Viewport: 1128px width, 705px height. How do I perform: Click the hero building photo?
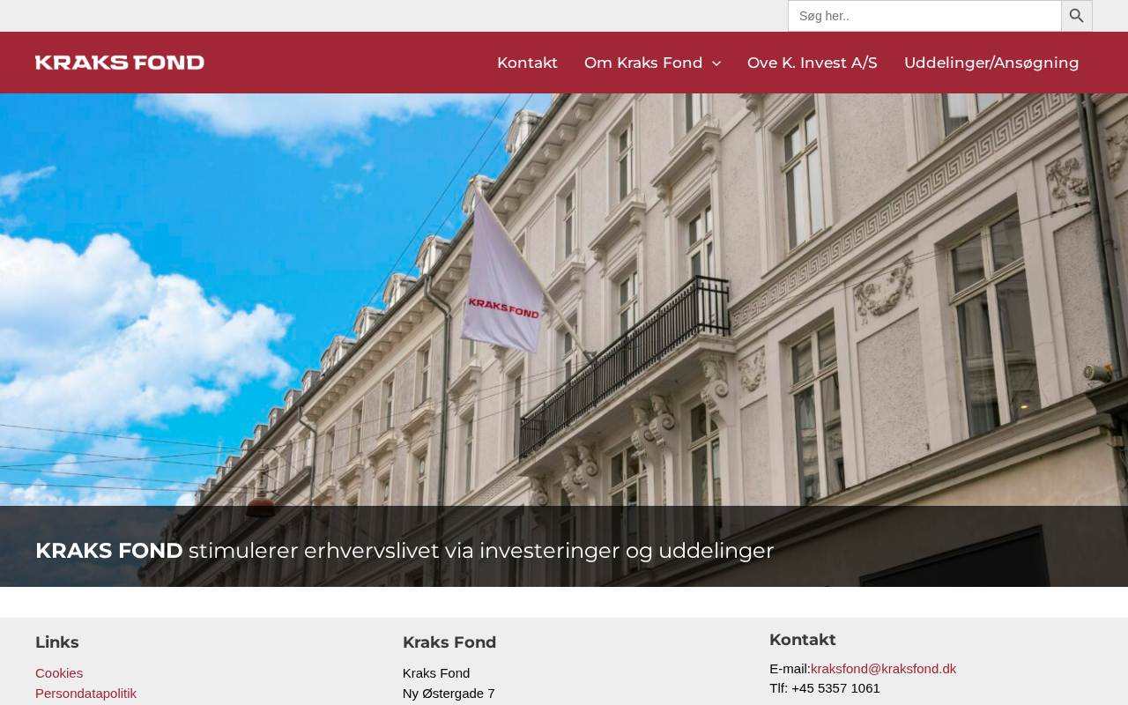tap(564, 300)
